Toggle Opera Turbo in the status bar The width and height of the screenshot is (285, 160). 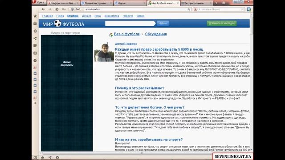(x=57, y=157)
